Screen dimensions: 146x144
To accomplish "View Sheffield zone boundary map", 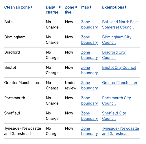I will point(89,116).
